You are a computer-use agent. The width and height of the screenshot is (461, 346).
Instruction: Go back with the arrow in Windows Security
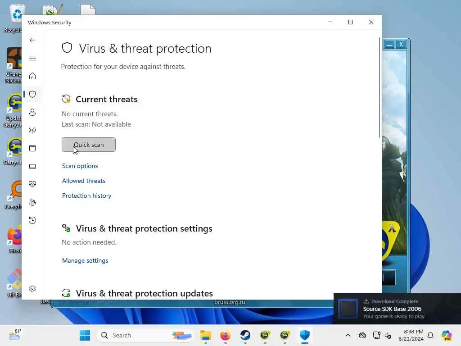click(32, 40)
